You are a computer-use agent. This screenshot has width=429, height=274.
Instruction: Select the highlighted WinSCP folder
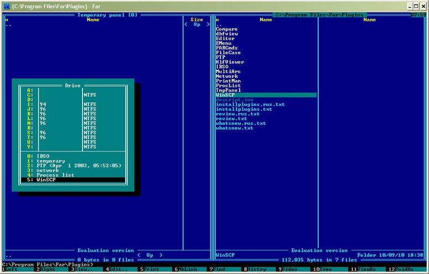point(266,95)
